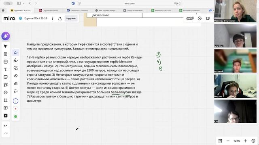Select the Sticky note tool

[x=6, y=77]
